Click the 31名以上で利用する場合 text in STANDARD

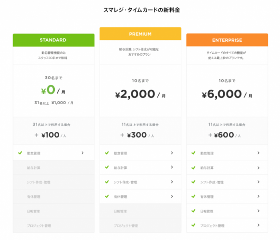pyautogui.click(x=51, y=124)
